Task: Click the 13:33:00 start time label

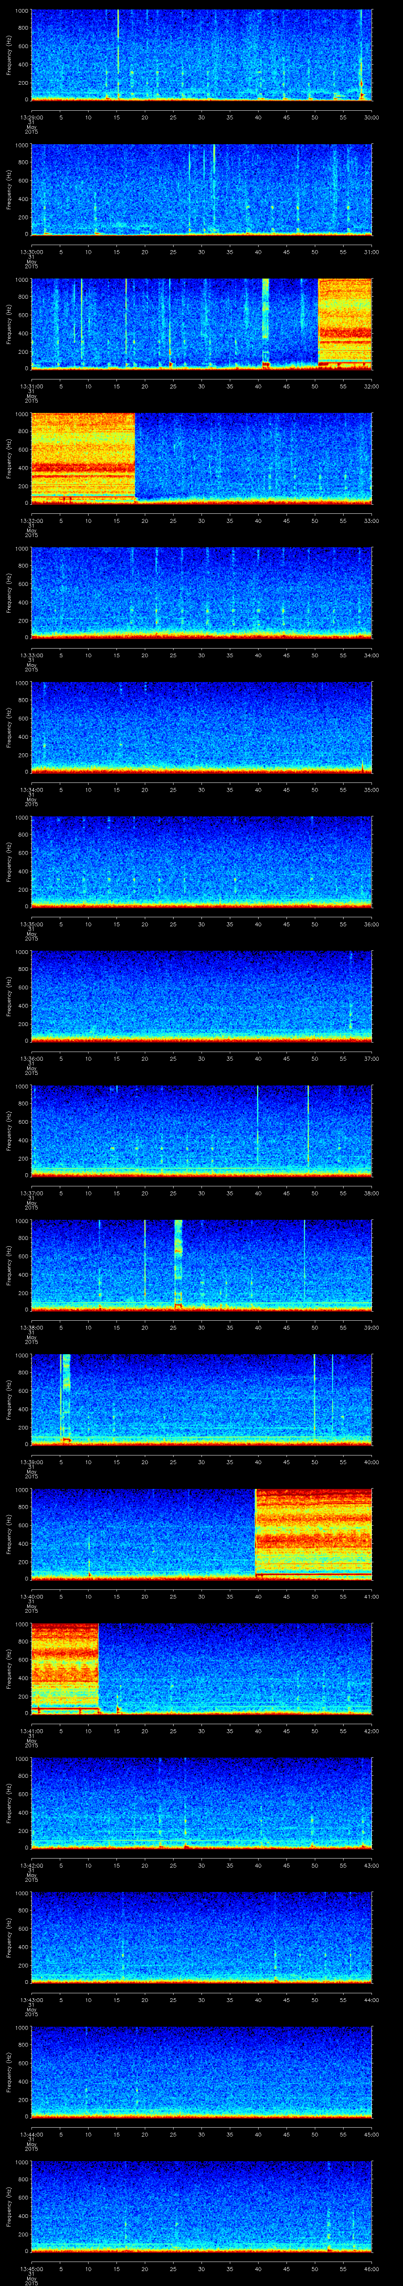Action: pos(31,655)
